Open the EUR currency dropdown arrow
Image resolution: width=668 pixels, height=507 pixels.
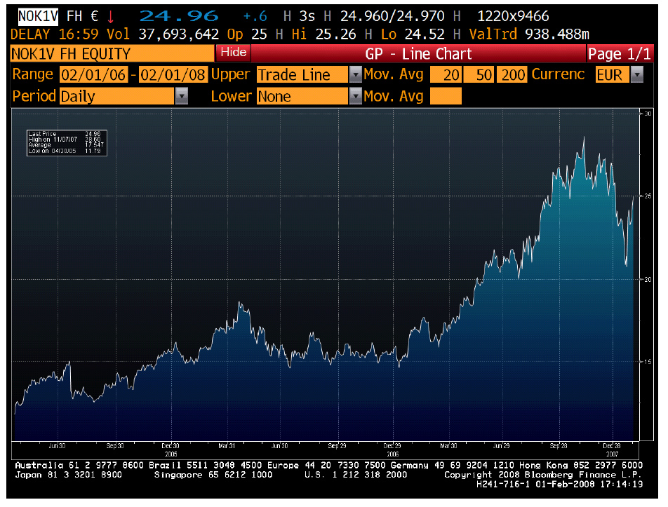[637, 75]
